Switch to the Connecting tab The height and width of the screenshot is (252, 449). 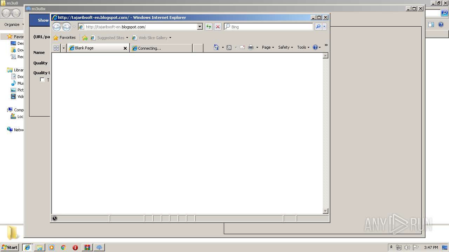[x=161, y=48]
